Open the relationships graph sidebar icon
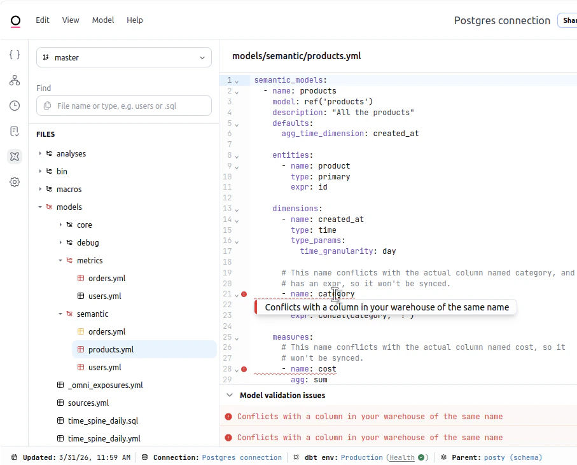 click(15, 80)
